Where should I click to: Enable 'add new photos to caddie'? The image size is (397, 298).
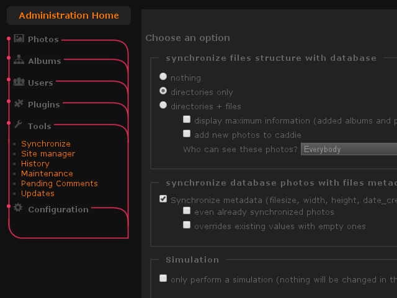[187, 133]
